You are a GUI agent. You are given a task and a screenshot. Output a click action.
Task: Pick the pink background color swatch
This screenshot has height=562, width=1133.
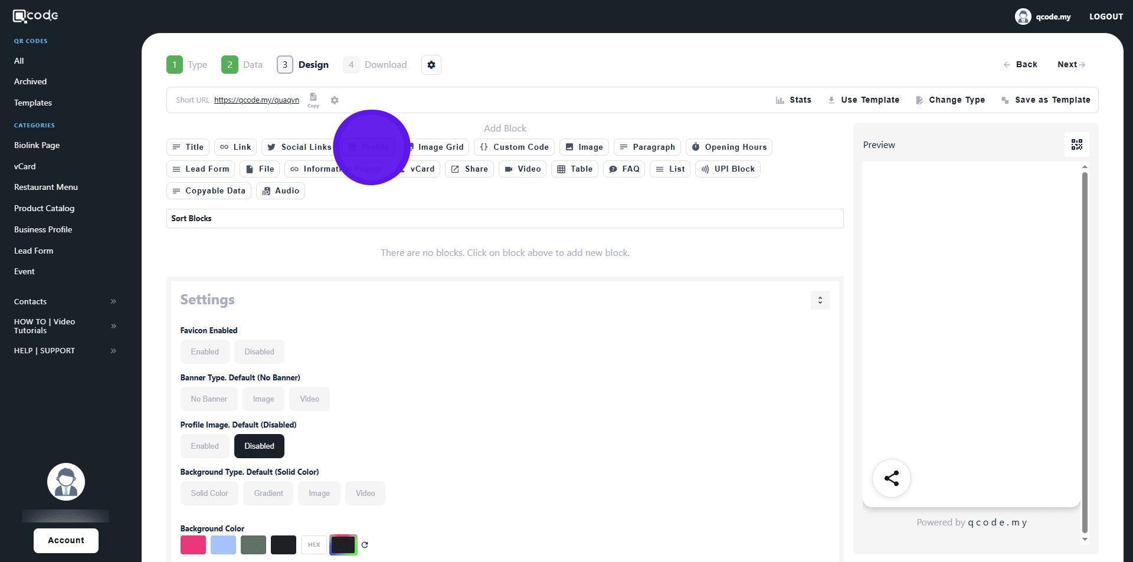point(193,545)
